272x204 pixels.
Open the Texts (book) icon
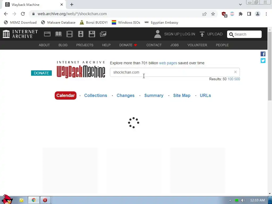click(58, 34)
